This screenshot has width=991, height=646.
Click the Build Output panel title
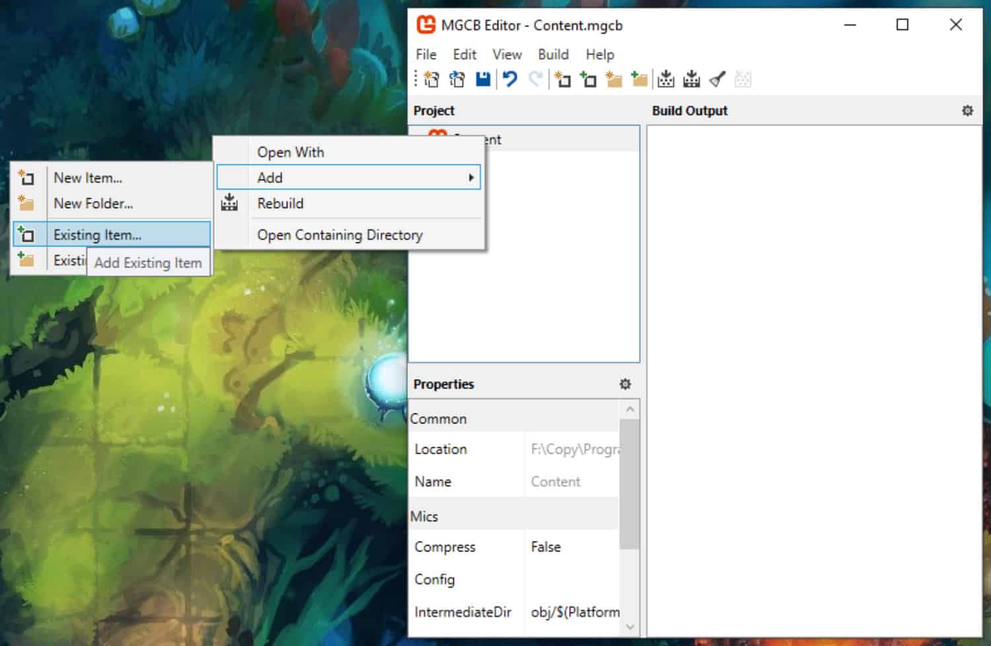689,111
